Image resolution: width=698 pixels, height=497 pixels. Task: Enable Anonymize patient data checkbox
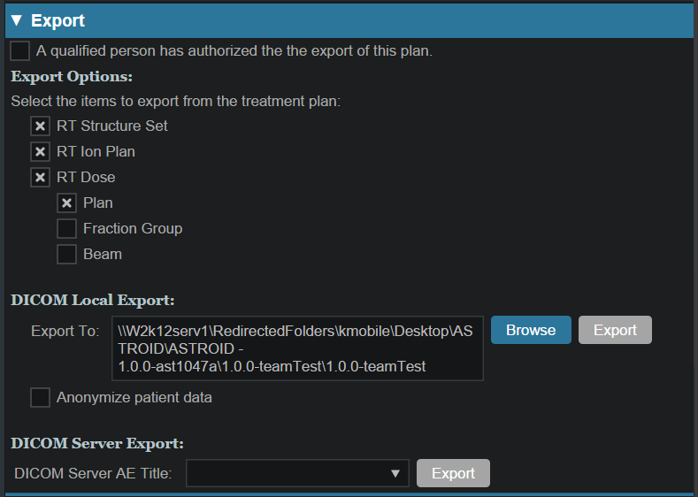click(40, 398)
